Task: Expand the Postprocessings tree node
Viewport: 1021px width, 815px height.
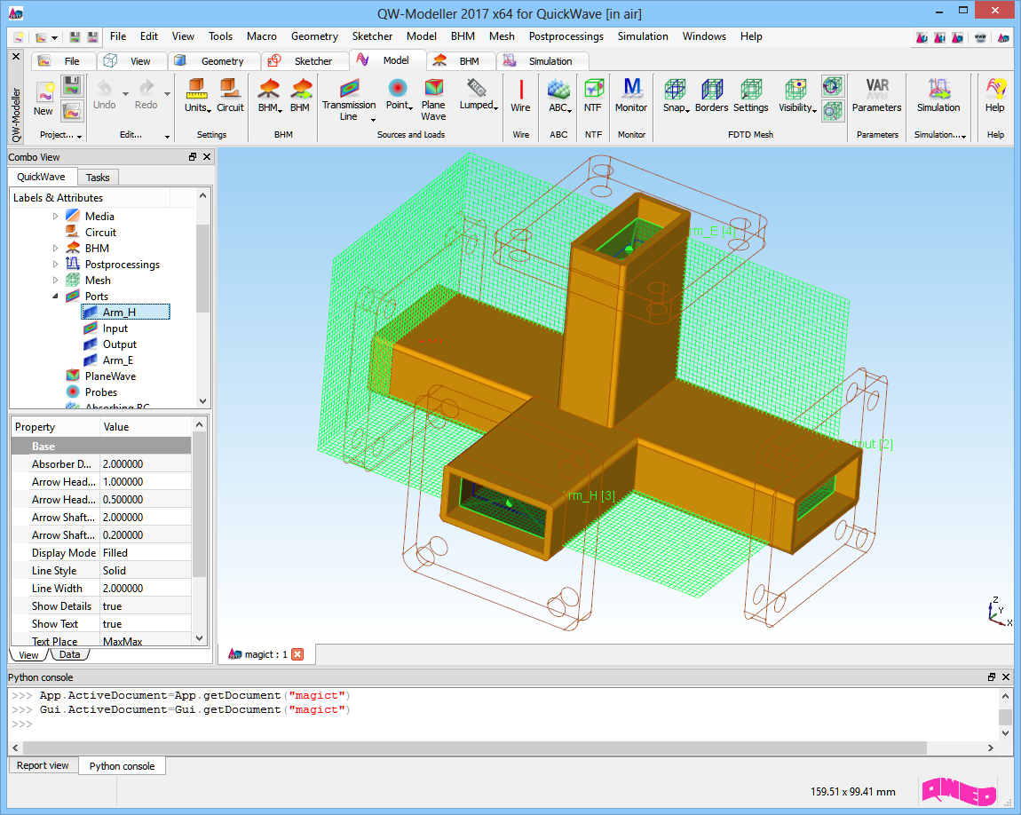Action: pos(55,265)
